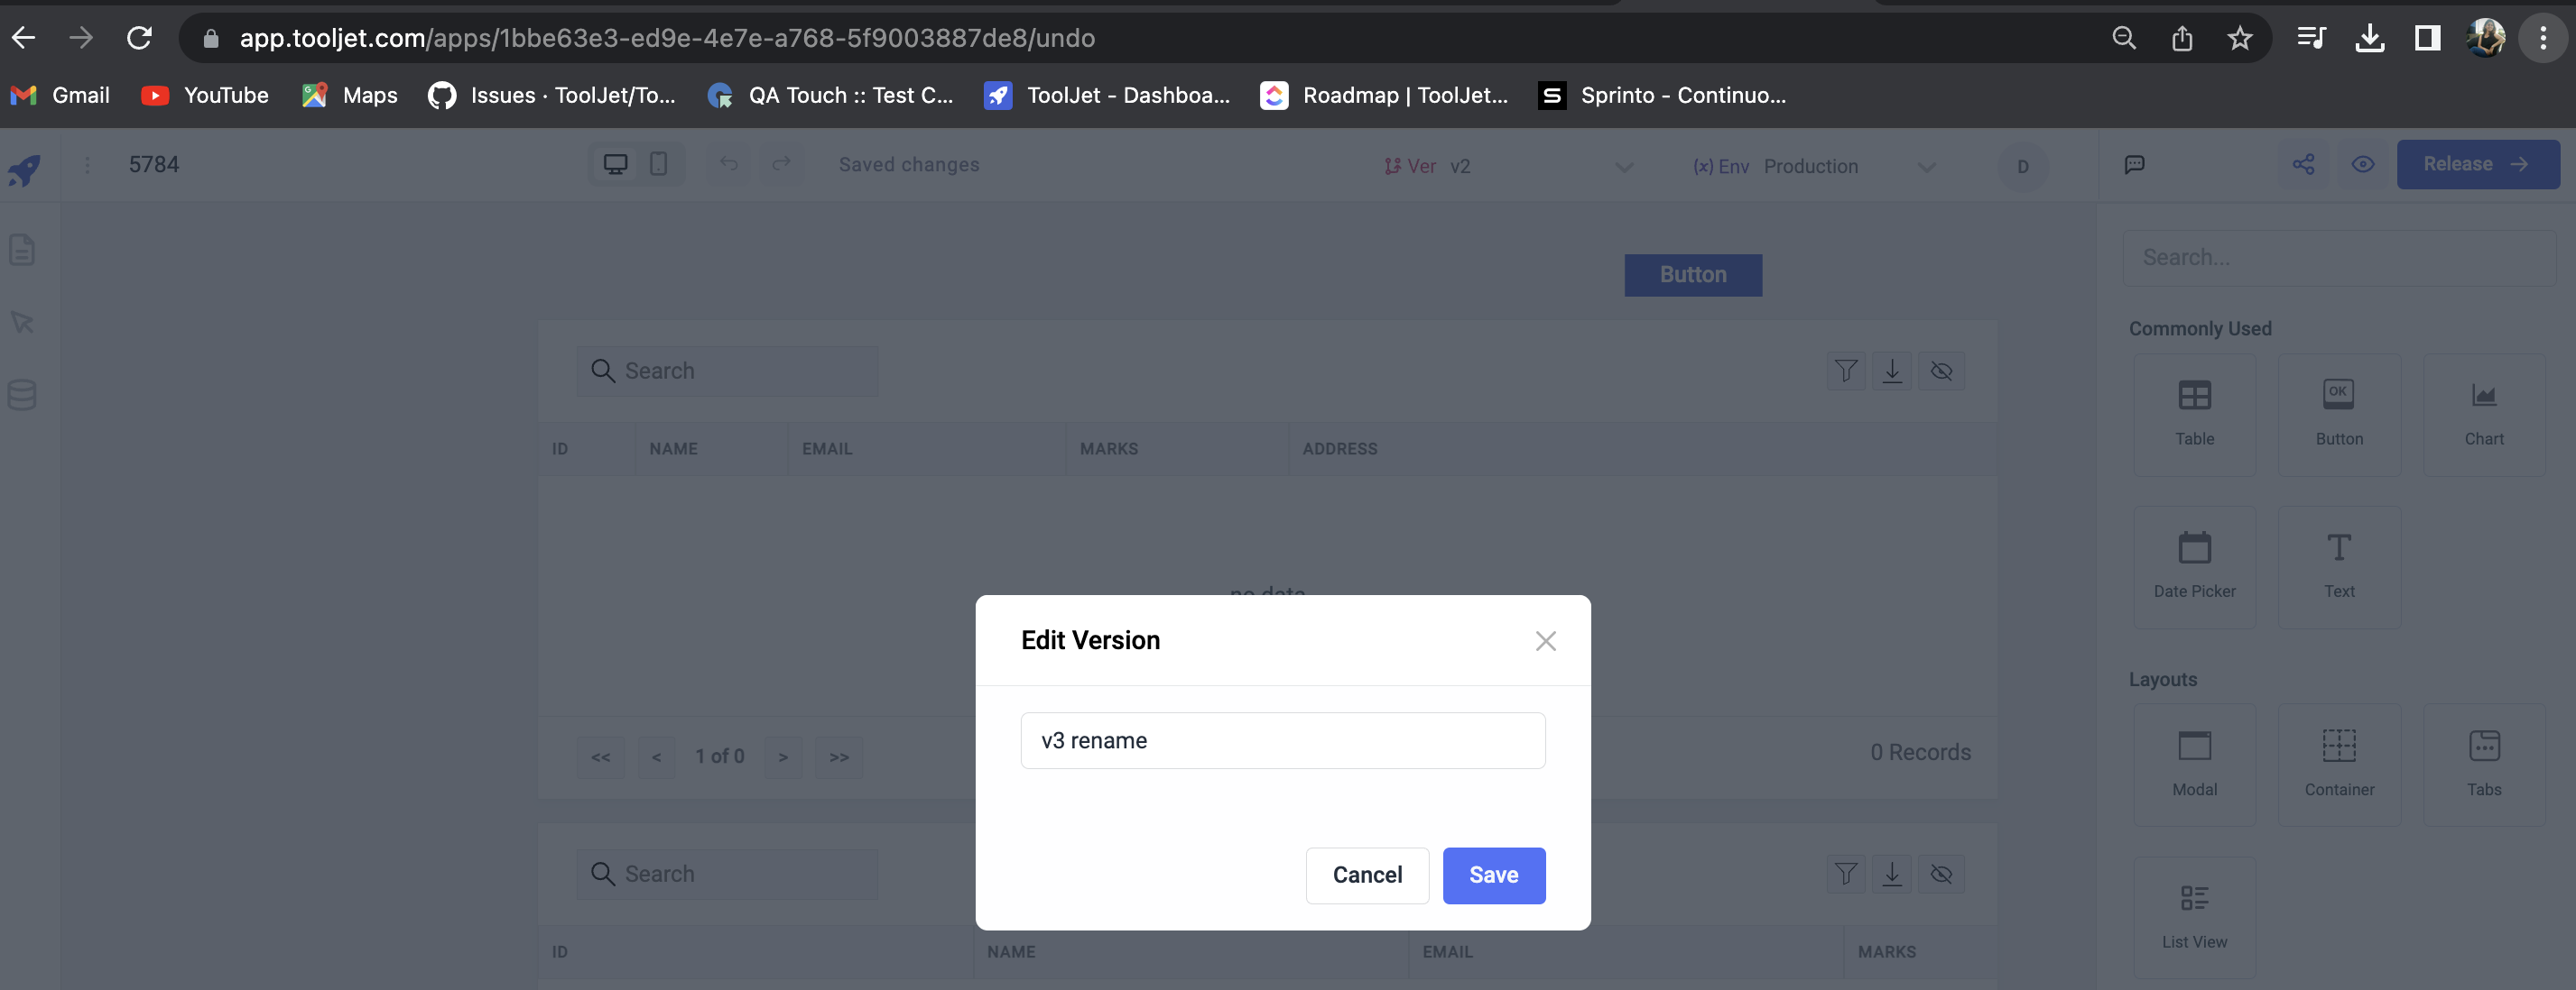Click the undo arrow icon
Screen dimensions: 2576x990
pos(729,164)
